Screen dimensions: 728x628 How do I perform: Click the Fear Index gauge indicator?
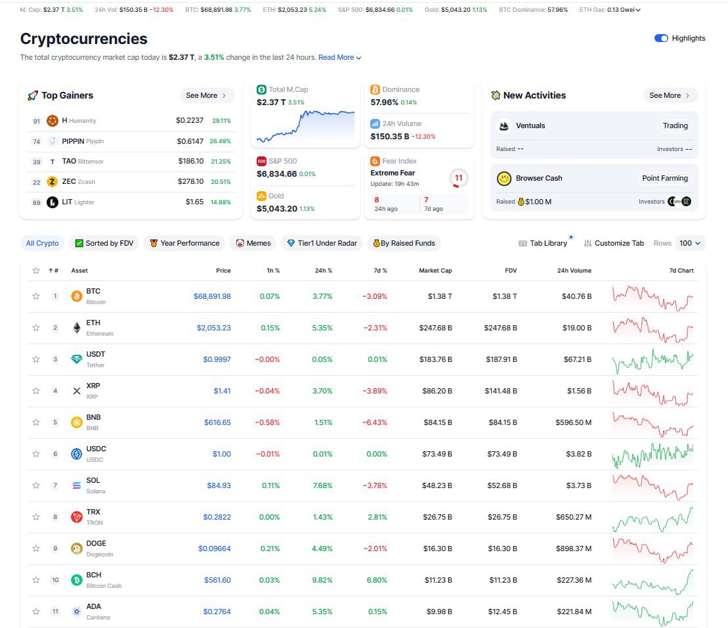[458, 178]
